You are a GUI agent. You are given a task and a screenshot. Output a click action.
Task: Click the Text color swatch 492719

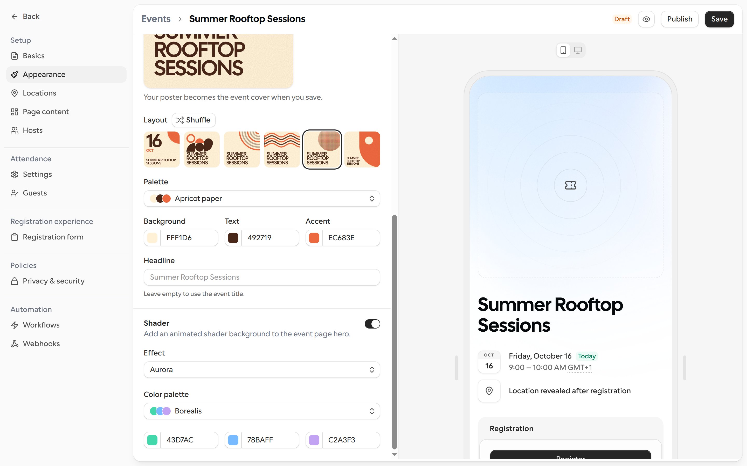point(233,238)
